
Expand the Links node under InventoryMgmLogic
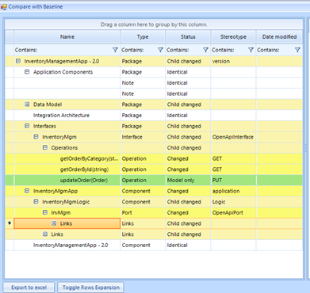pyautogui.click(x=45, y=234)
